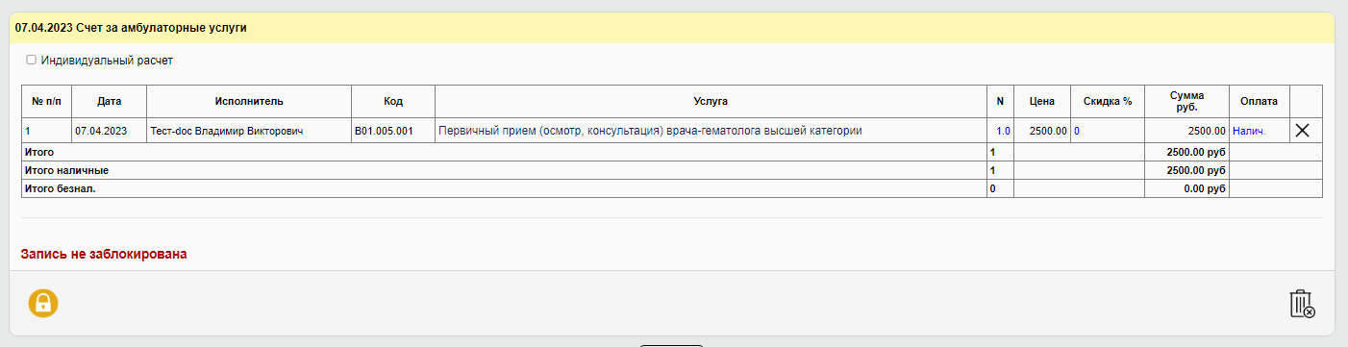Select executor Тест-doc Владимир Викторович
The width and height of the screenshot is (1348, 347).
click(x=249, y=131)
